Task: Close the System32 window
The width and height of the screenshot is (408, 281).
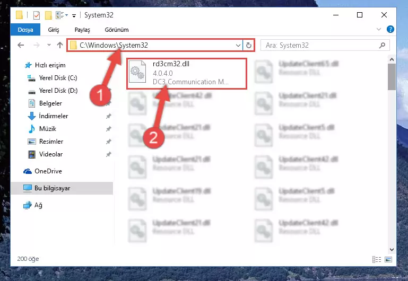Action: pyautogui.click(x=384, y=15)
